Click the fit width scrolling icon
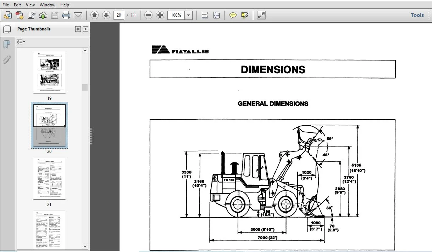The image size is (432, 252). pyautogui.click(x=205, y=15)
